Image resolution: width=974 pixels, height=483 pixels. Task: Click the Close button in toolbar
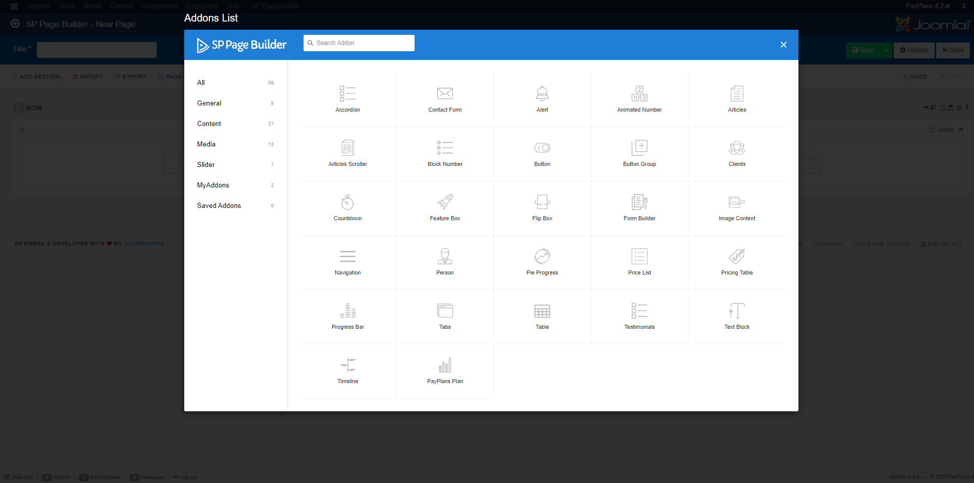(x=953, y=50)
